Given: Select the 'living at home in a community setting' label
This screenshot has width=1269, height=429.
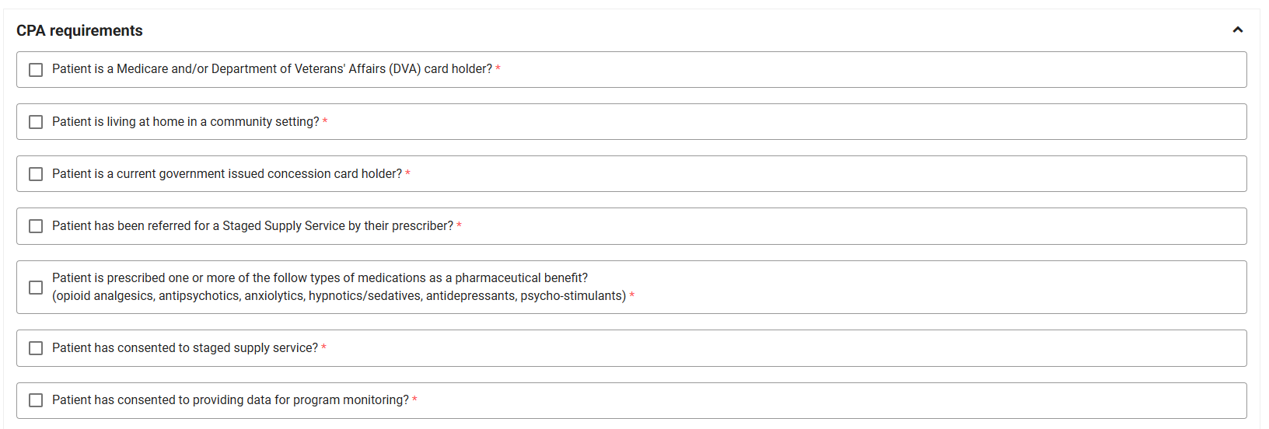Looking at the screenshot, I should pos(186,122).
